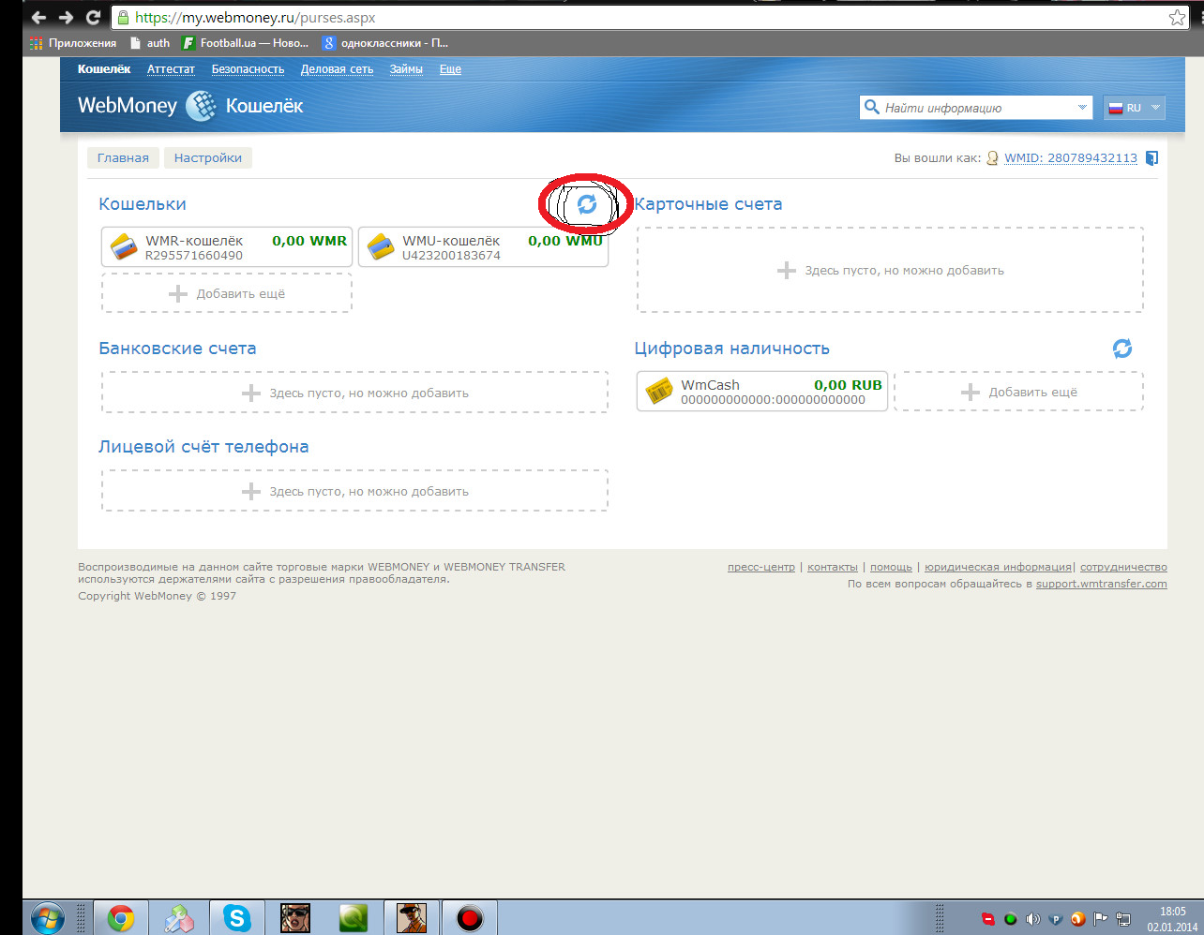Switch to the Главная tab
1204x935 pixels.
coord(123,157)
